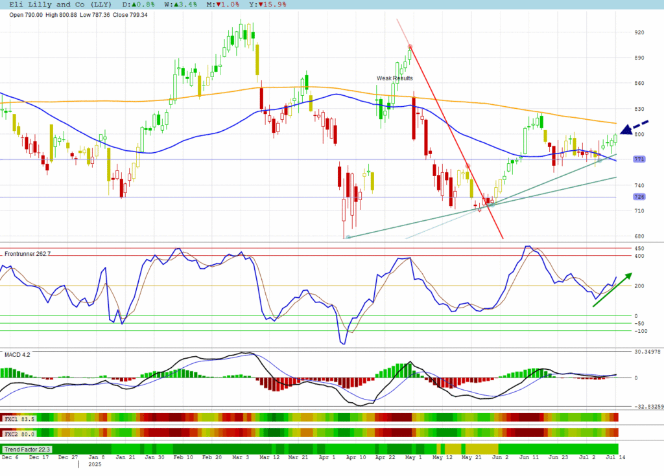Click the High 800.88 price readout
Image resolution: width=664 pixels, height=476 pixels.
[62, 15]
